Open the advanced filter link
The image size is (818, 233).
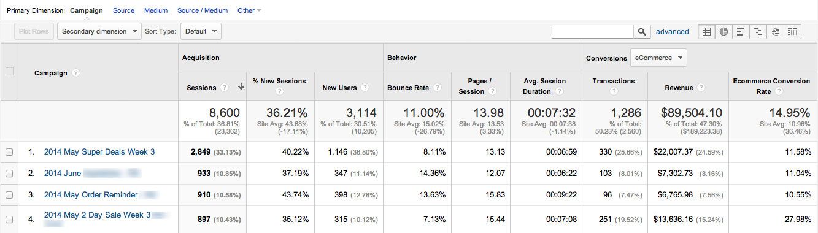[x=672, y=32]
